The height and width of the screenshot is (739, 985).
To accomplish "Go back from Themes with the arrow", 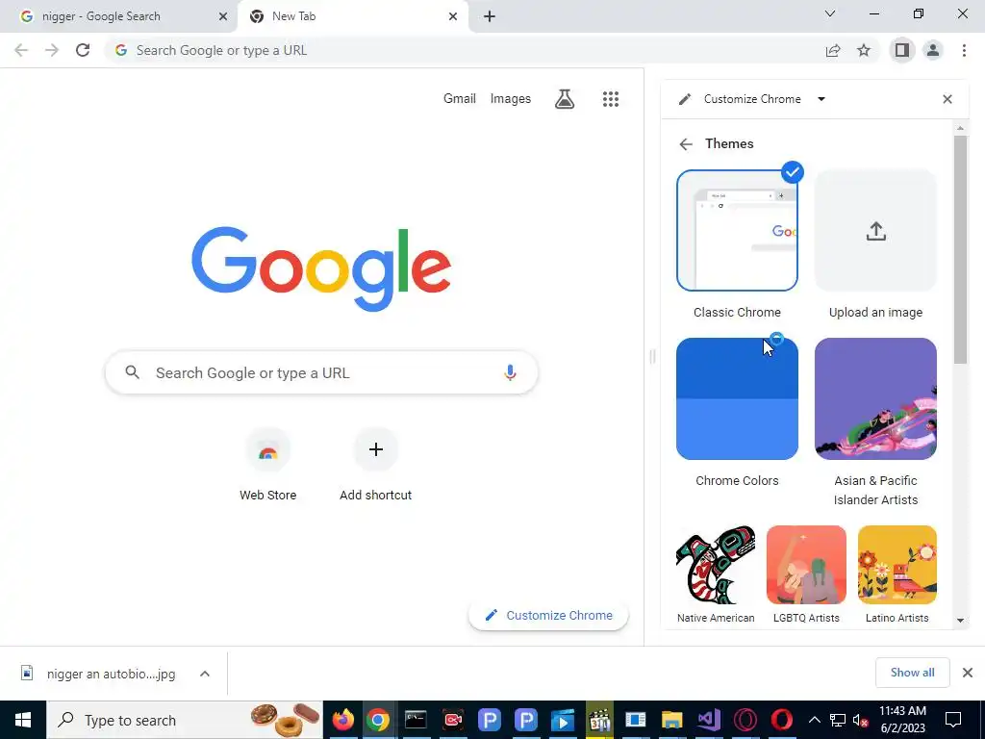I will pyautogui.click(x=685, y=144).
